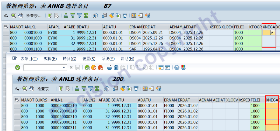Image resolution: width=280 pixels, height=131 pixels.
Task: Click the create new session icon
Action: (161, 68)
